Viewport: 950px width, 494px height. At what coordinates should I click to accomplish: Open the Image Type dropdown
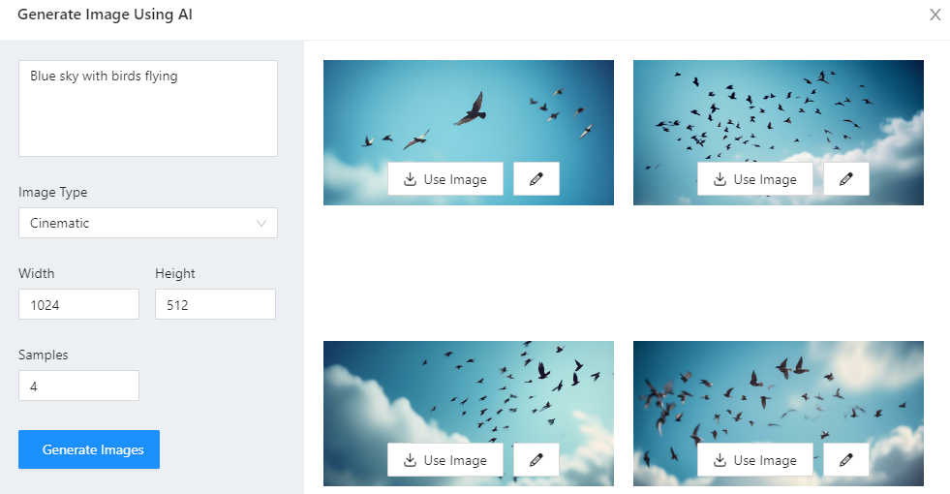coord(148,223)
